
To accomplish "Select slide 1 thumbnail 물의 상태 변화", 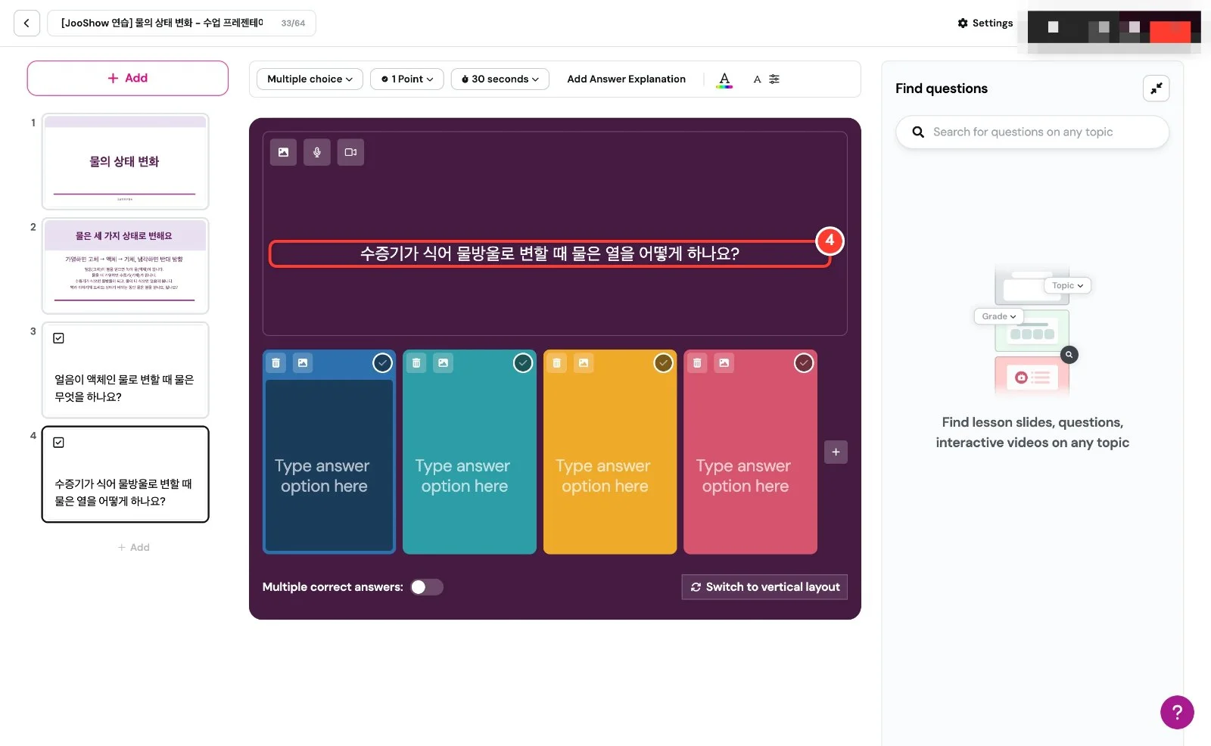I will (126, 161).
